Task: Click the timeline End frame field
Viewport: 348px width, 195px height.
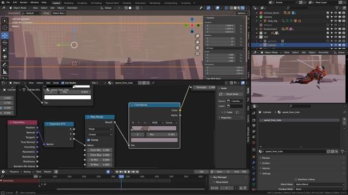Action: [240, 172]
